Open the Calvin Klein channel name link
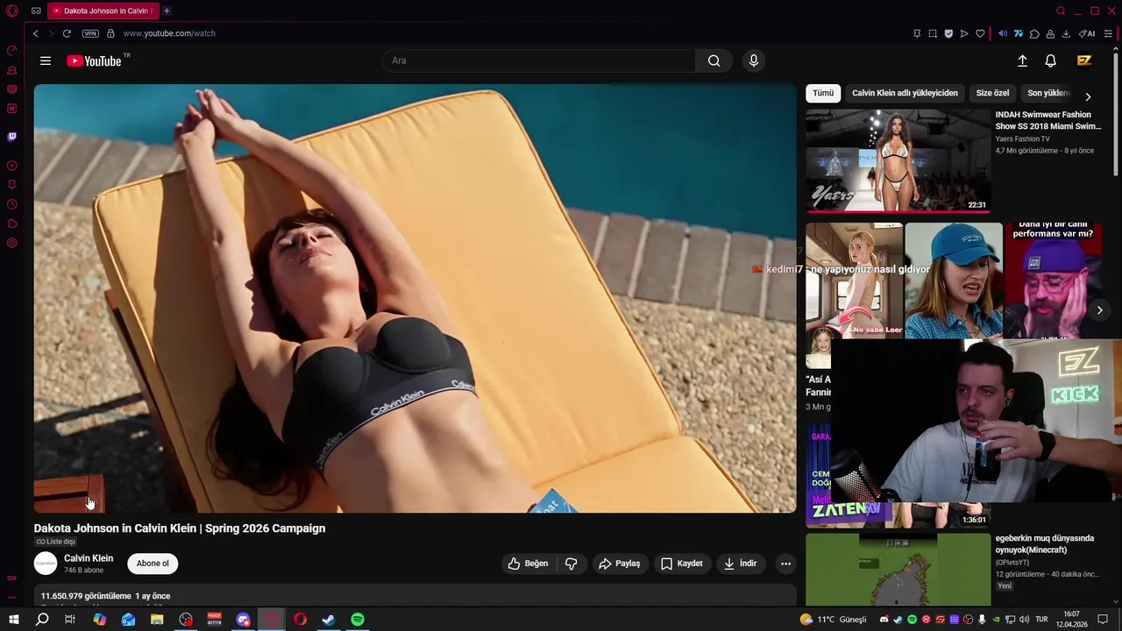1122x631 pixels. tap(89, 558)
